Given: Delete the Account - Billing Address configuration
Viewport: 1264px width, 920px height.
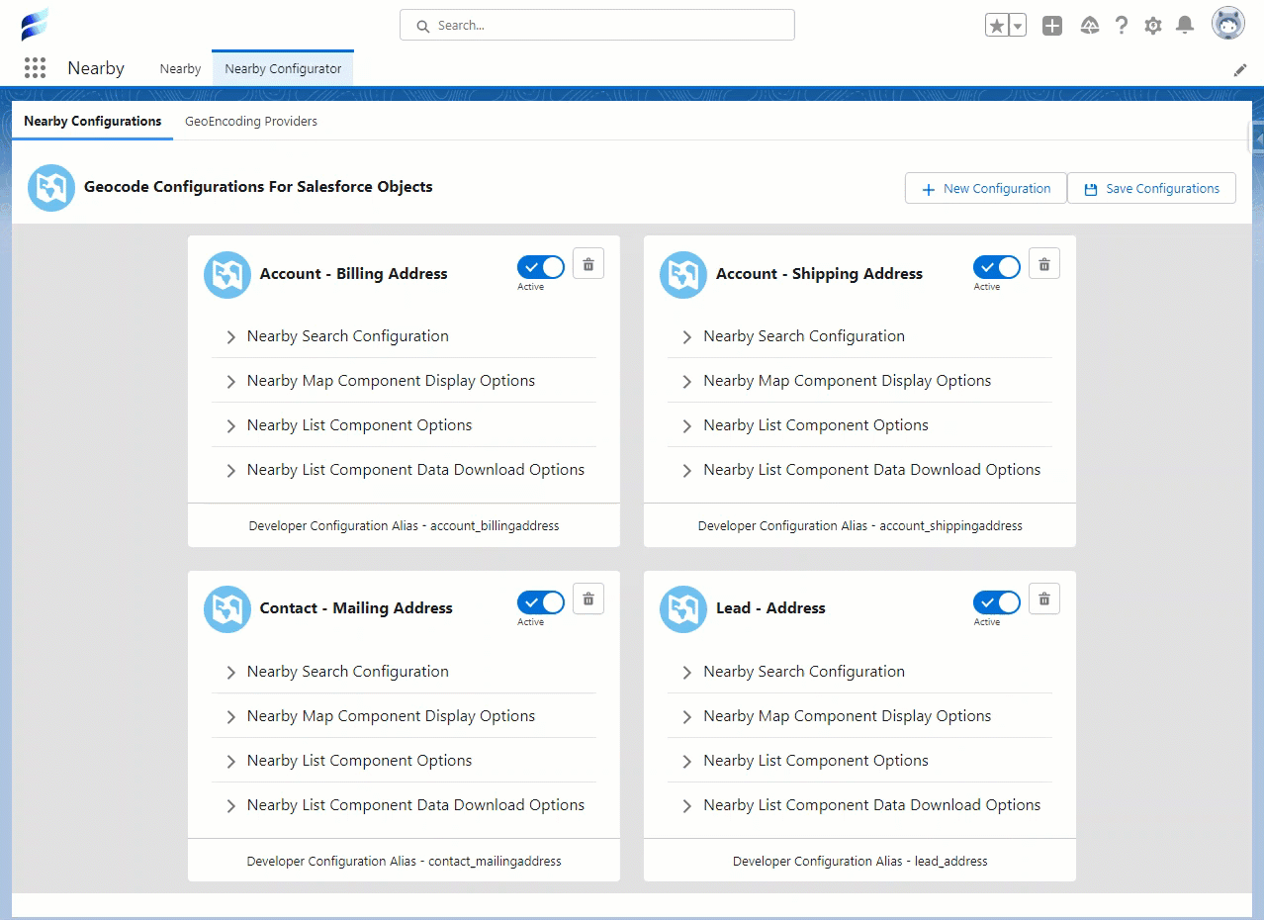Looking at the screenshot, I should pyautogui.click(x=588, y=264).
